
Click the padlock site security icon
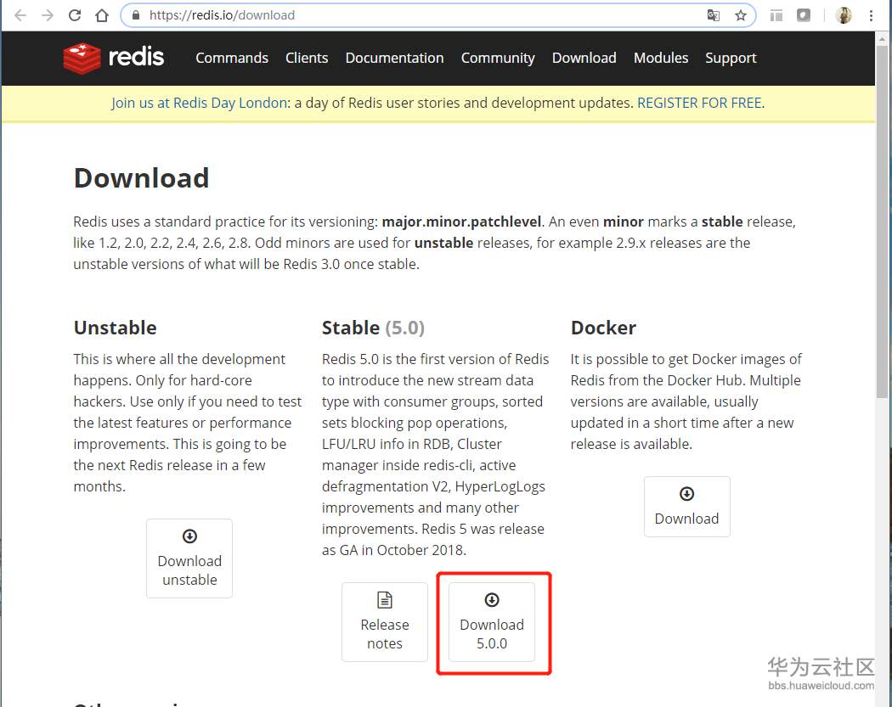135,15
